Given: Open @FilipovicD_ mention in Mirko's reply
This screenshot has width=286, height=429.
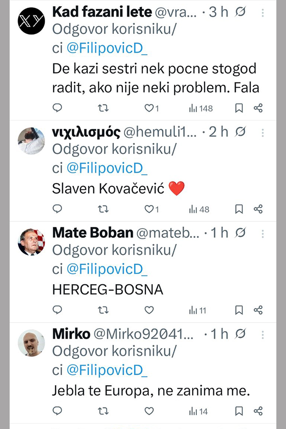Looking at the screenshot, I should point(107,370).
